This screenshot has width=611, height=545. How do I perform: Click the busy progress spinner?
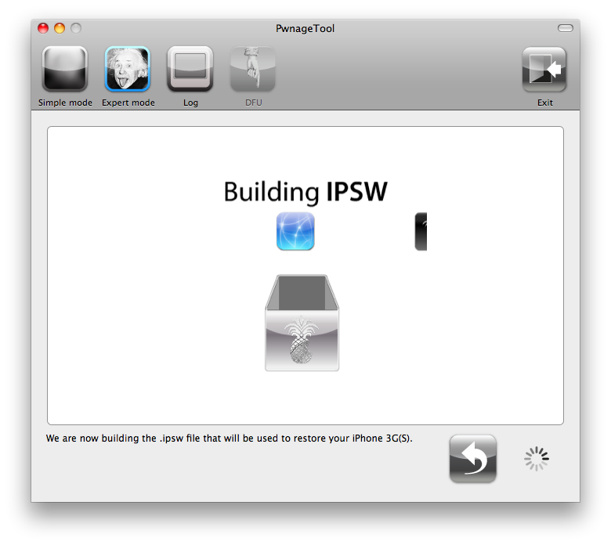click(x=537, y=459)
